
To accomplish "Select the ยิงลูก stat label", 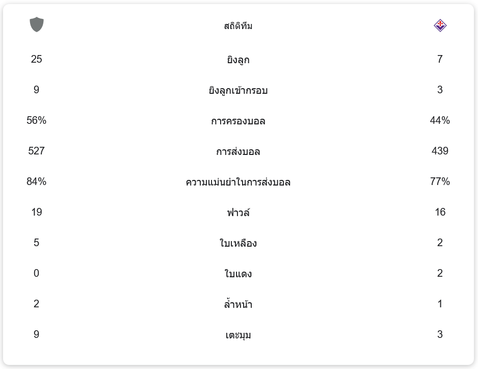I will pyautogui.click(x=238, y=60).
